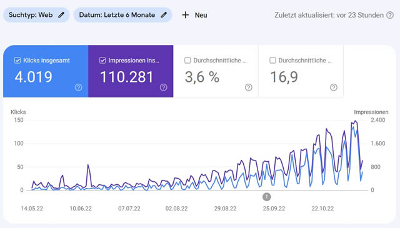Viewport: 400px width, 228px height.
Task: Click the 29.08.22 date axis label
Action: coord(225,209)
